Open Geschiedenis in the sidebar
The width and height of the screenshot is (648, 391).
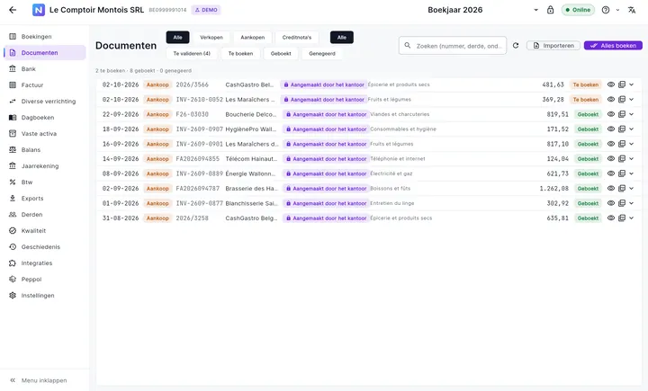click(45, 247)
